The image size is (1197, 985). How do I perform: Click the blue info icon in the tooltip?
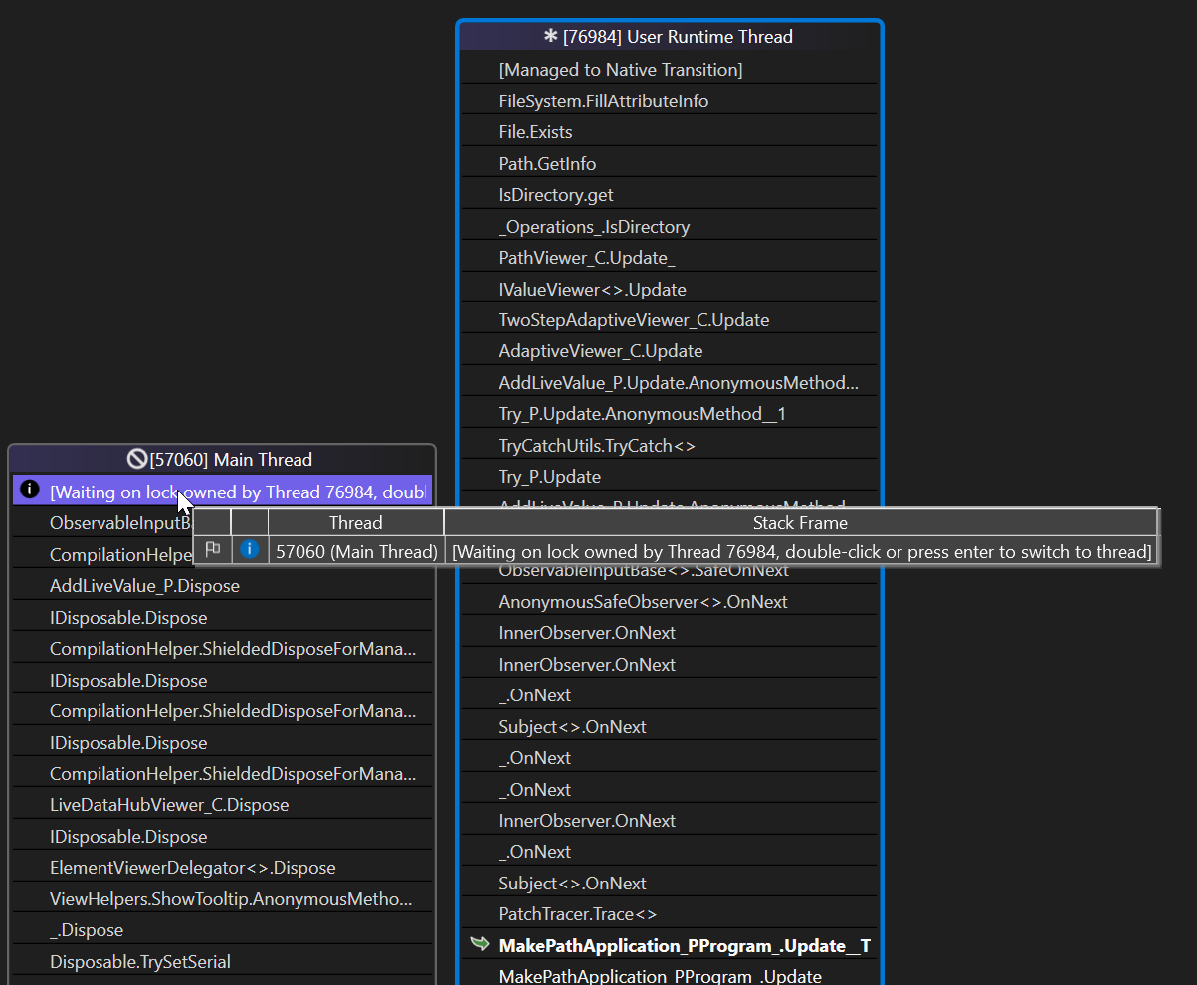pyautogui.click(x=249, y=550)
